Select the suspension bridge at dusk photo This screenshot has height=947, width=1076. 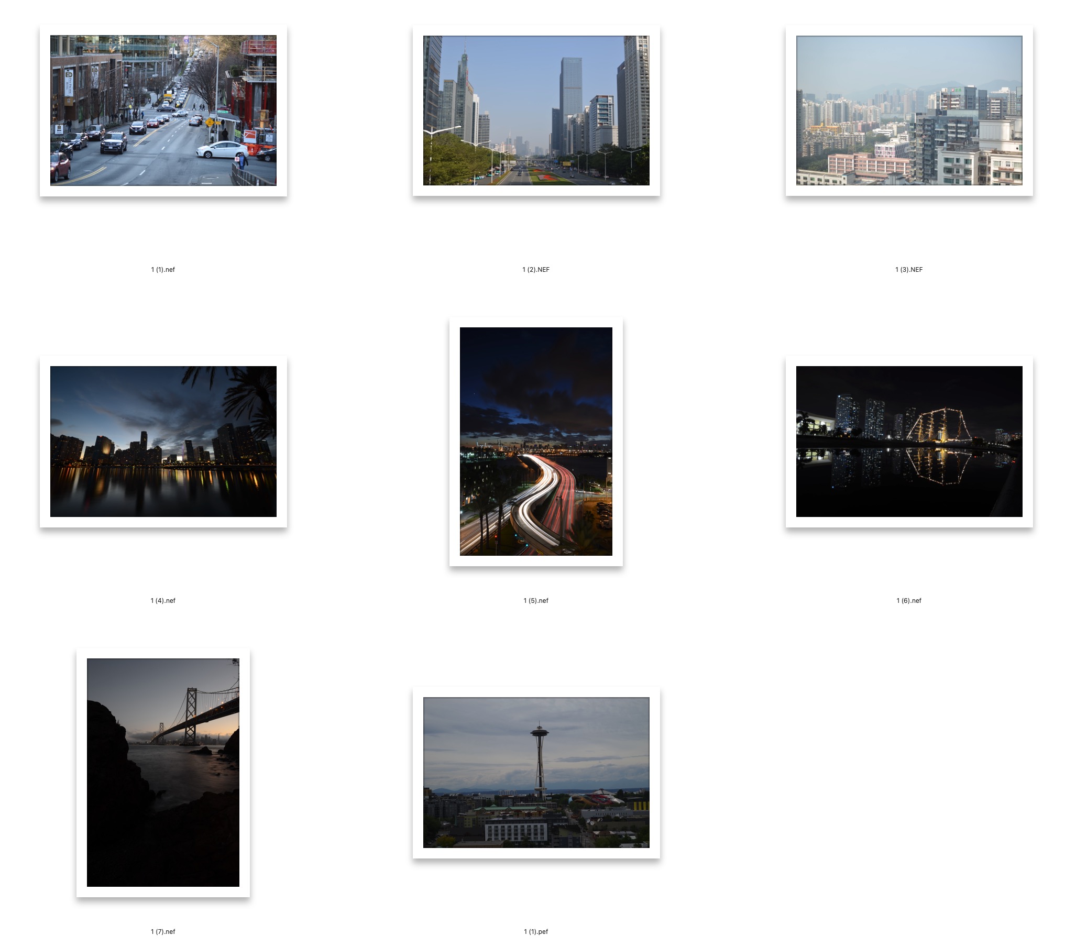[163, 772]
